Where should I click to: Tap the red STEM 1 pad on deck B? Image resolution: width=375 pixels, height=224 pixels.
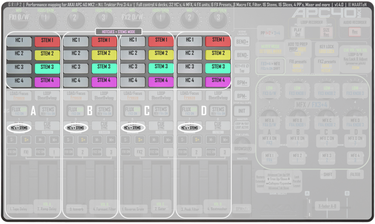pyautogui.click(x=104, y=41)
